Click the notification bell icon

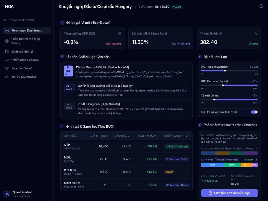pyautogui.click(x=261, y=6)
